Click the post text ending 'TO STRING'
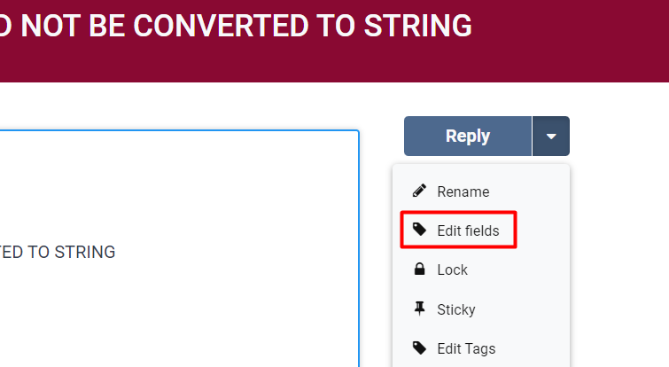669x367 pixels. coord(58,252)
